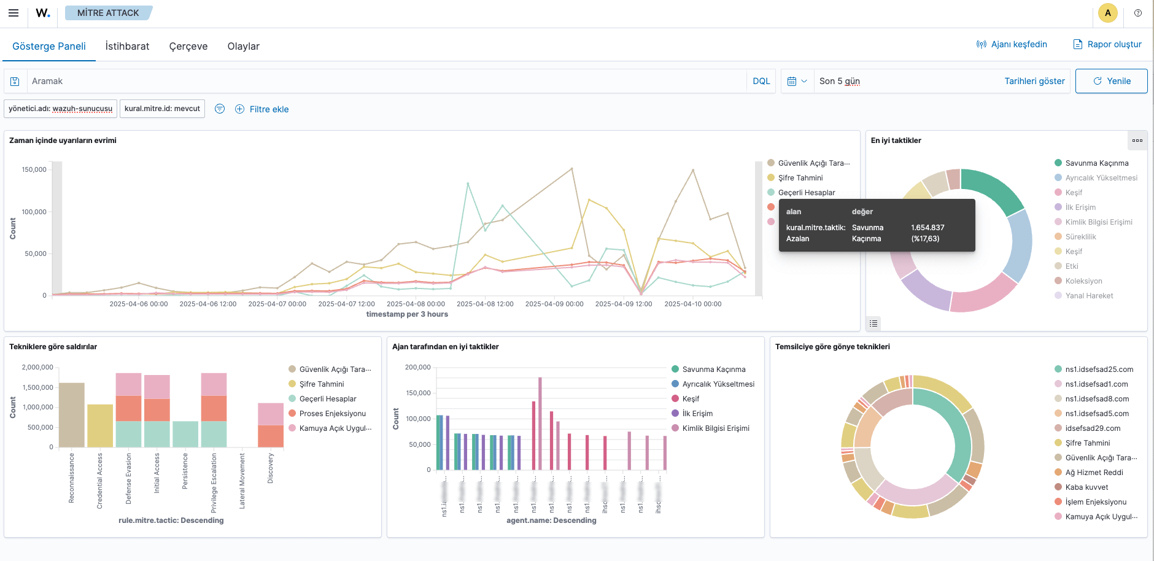Open the calendar quick date dropdown
The height and width of the screenshot is (561, 1154).
click(x=797, y=81)
